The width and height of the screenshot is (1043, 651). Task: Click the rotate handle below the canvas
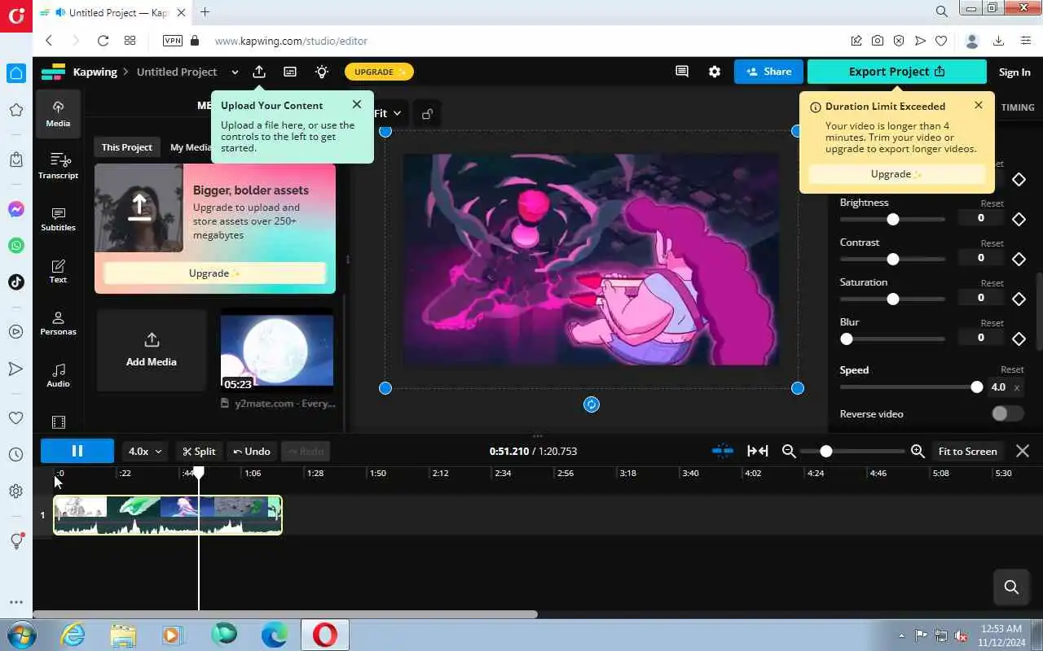(x=592, y=404)
